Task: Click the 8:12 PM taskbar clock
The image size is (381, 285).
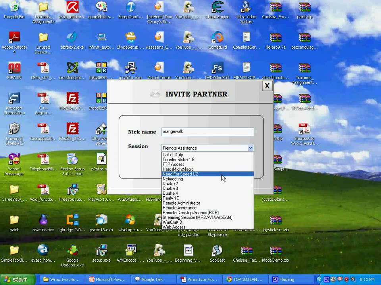Action: point(367,279)
